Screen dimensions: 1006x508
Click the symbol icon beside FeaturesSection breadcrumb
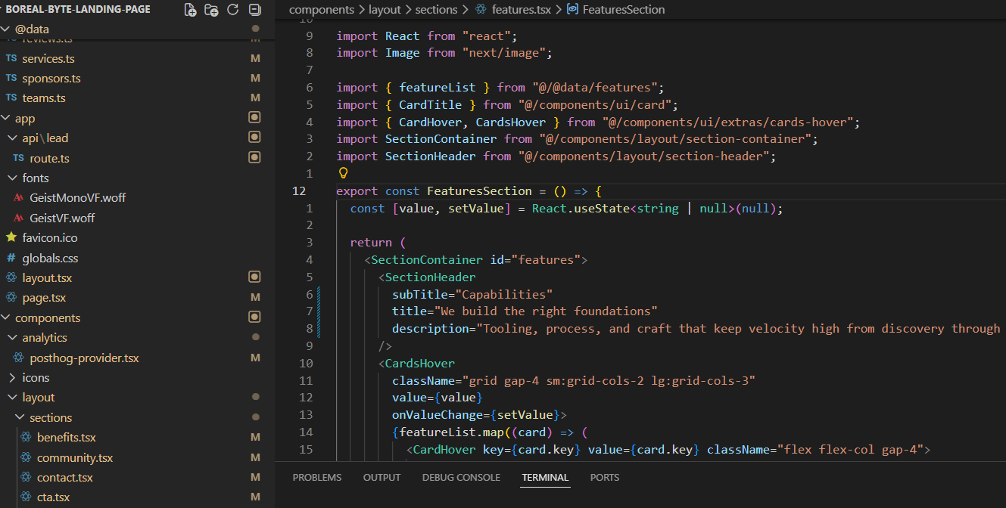coord(572,10)
